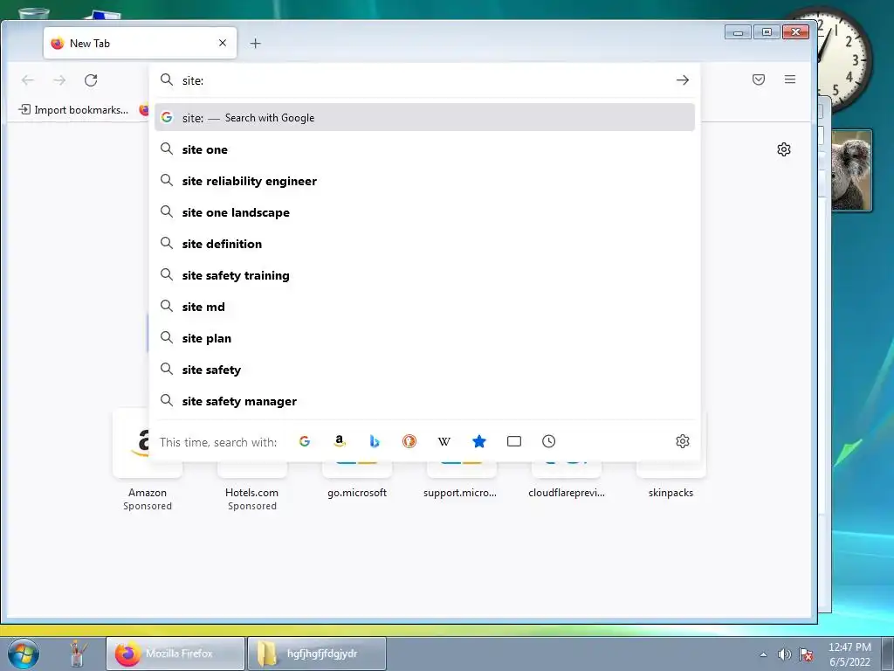Click Import bookmarks toolbar button
The width and height of the screenshot is (894, 671).
click(x=73, y=109)
